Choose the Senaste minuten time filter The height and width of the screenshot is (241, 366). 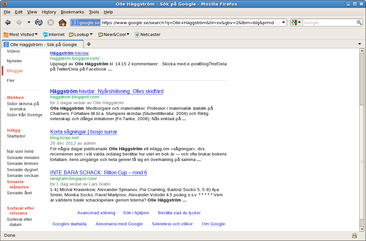click(x=23, y=157)
